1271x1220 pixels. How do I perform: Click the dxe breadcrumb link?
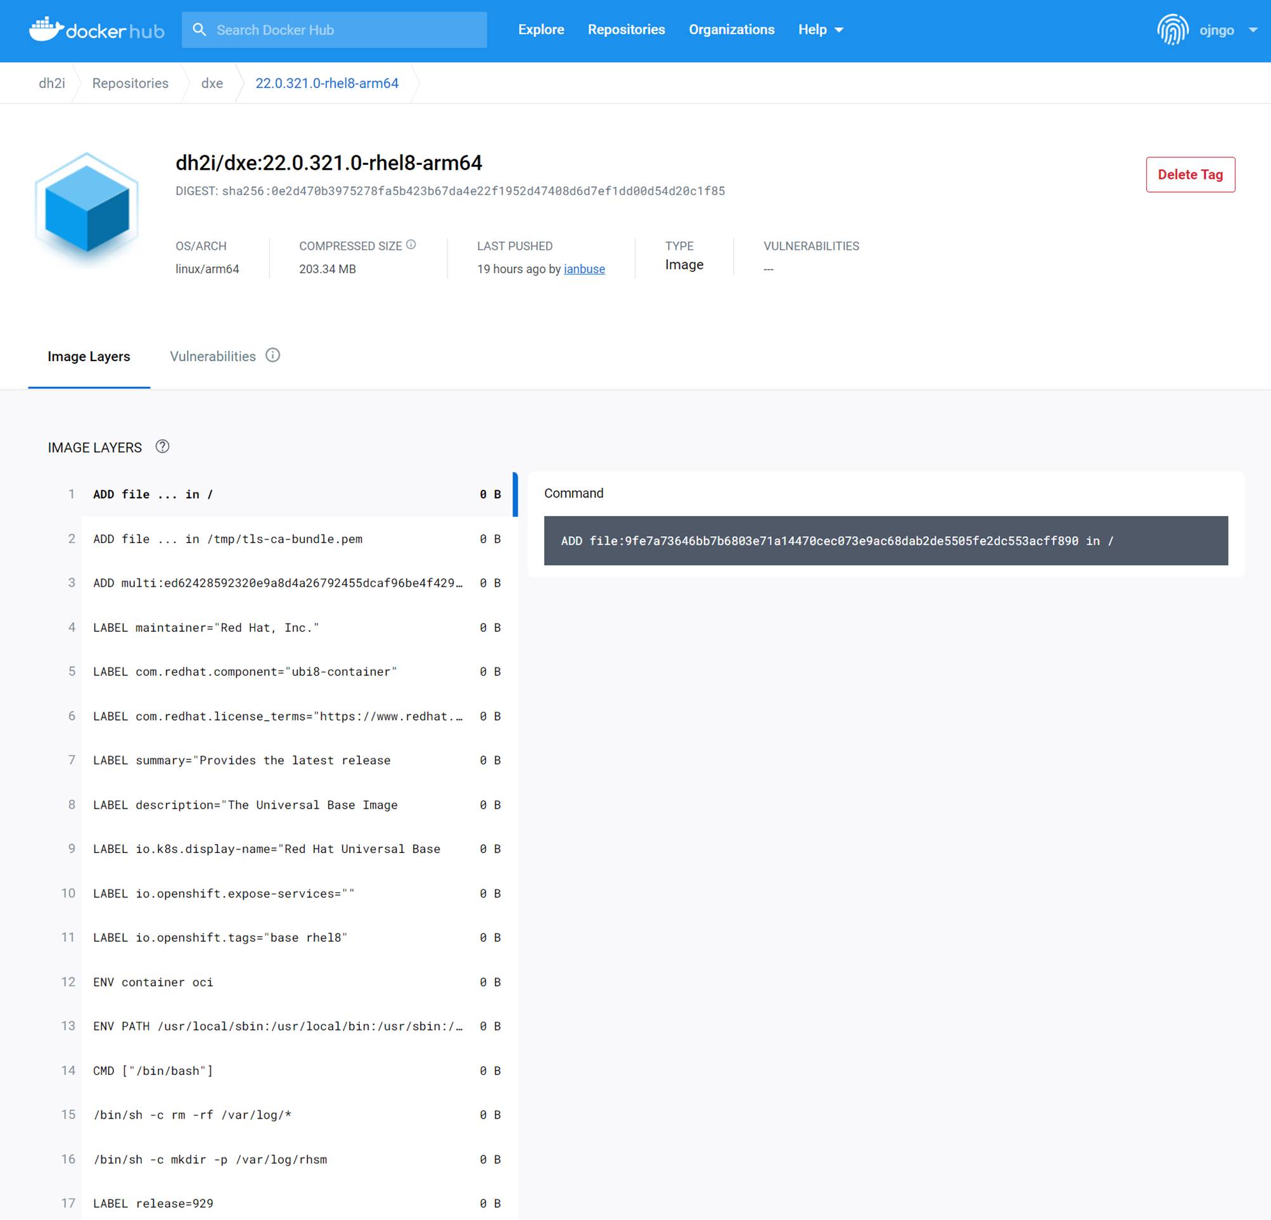pyautogui.click(x=212, y=83)
